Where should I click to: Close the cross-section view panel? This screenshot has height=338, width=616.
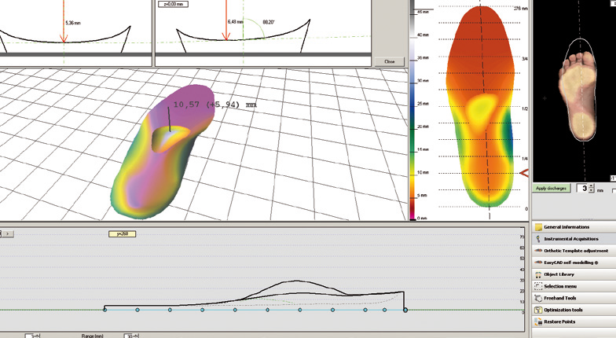[x=388, y=61]
